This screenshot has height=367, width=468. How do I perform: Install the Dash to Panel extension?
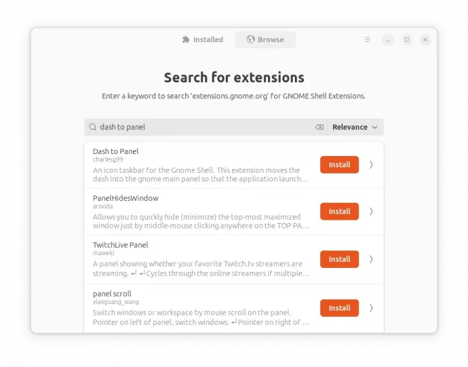point(339,165)
